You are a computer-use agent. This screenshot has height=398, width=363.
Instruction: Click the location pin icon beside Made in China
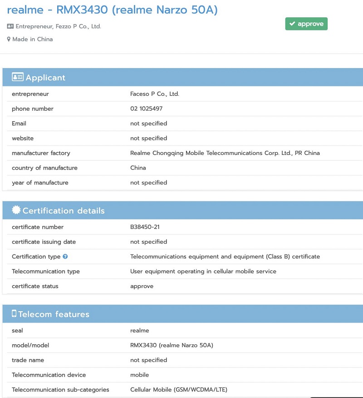point(9,40)
